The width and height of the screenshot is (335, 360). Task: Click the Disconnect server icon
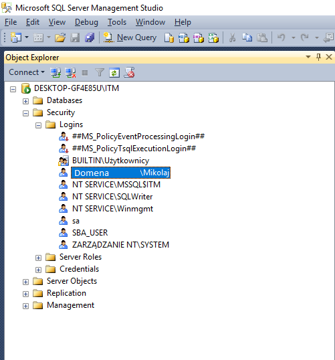point(70,72)
